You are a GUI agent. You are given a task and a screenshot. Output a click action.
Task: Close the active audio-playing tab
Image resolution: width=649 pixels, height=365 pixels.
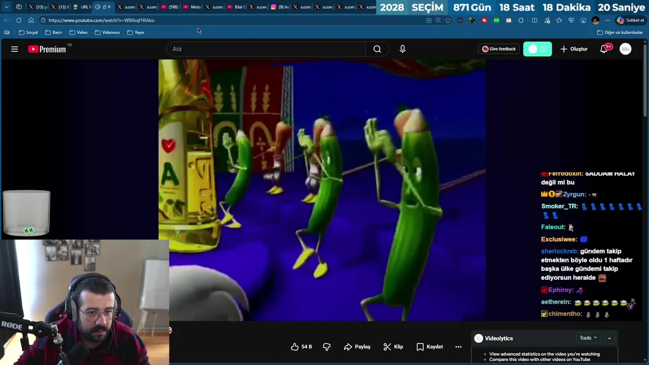click(x=109, y=7)
